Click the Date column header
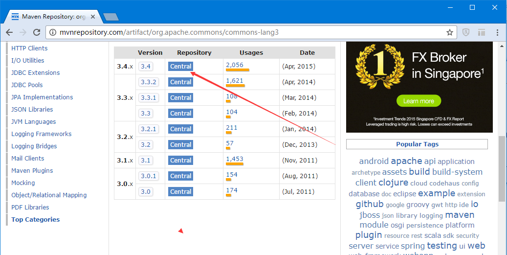Screen dimensions: 507x255 [x=307, y=53]
